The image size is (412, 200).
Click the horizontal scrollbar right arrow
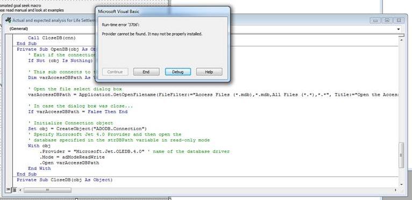(396, 190)
